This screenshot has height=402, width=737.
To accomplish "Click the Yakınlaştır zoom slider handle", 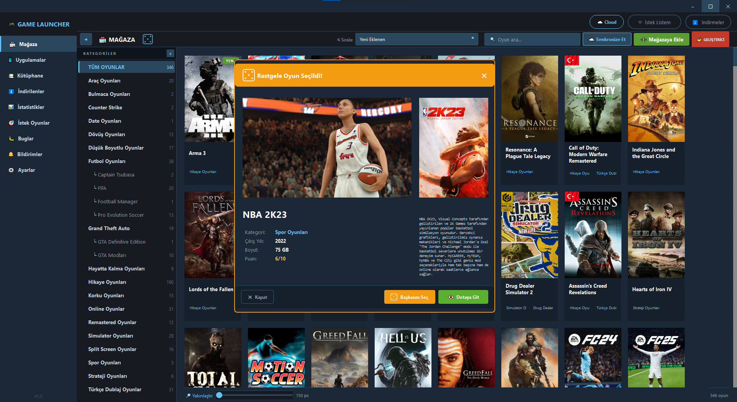I will [x=219, y=395].
